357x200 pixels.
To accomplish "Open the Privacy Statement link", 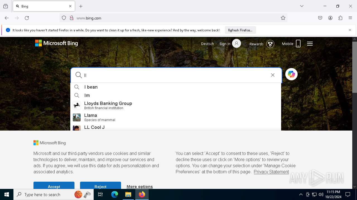I will coord(271,172).
